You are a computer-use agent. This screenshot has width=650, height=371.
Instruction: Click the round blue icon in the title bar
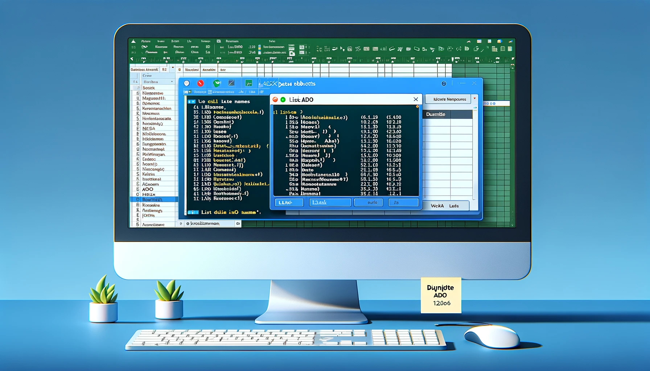click(x=444, y=84)
